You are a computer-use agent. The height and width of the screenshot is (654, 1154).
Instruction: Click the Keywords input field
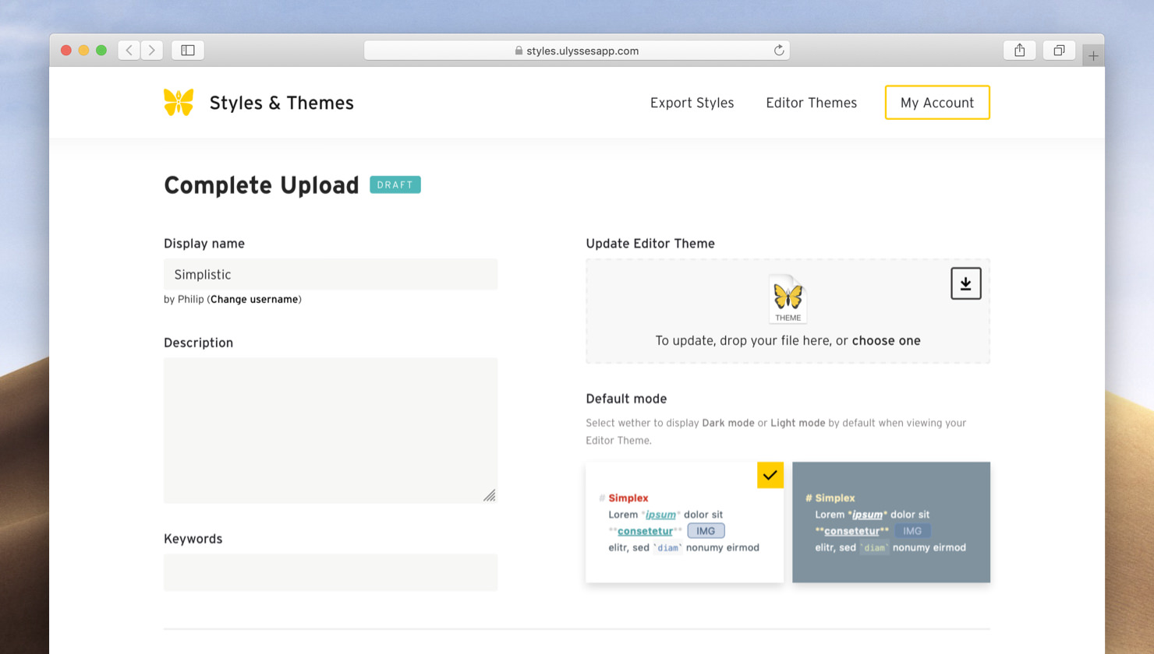click(331, 572)
